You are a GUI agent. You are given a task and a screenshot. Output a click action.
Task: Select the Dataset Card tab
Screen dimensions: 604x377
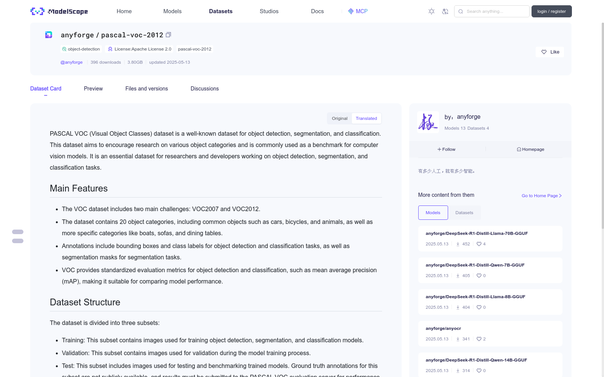pyautogui.click(x=46, y=89)
